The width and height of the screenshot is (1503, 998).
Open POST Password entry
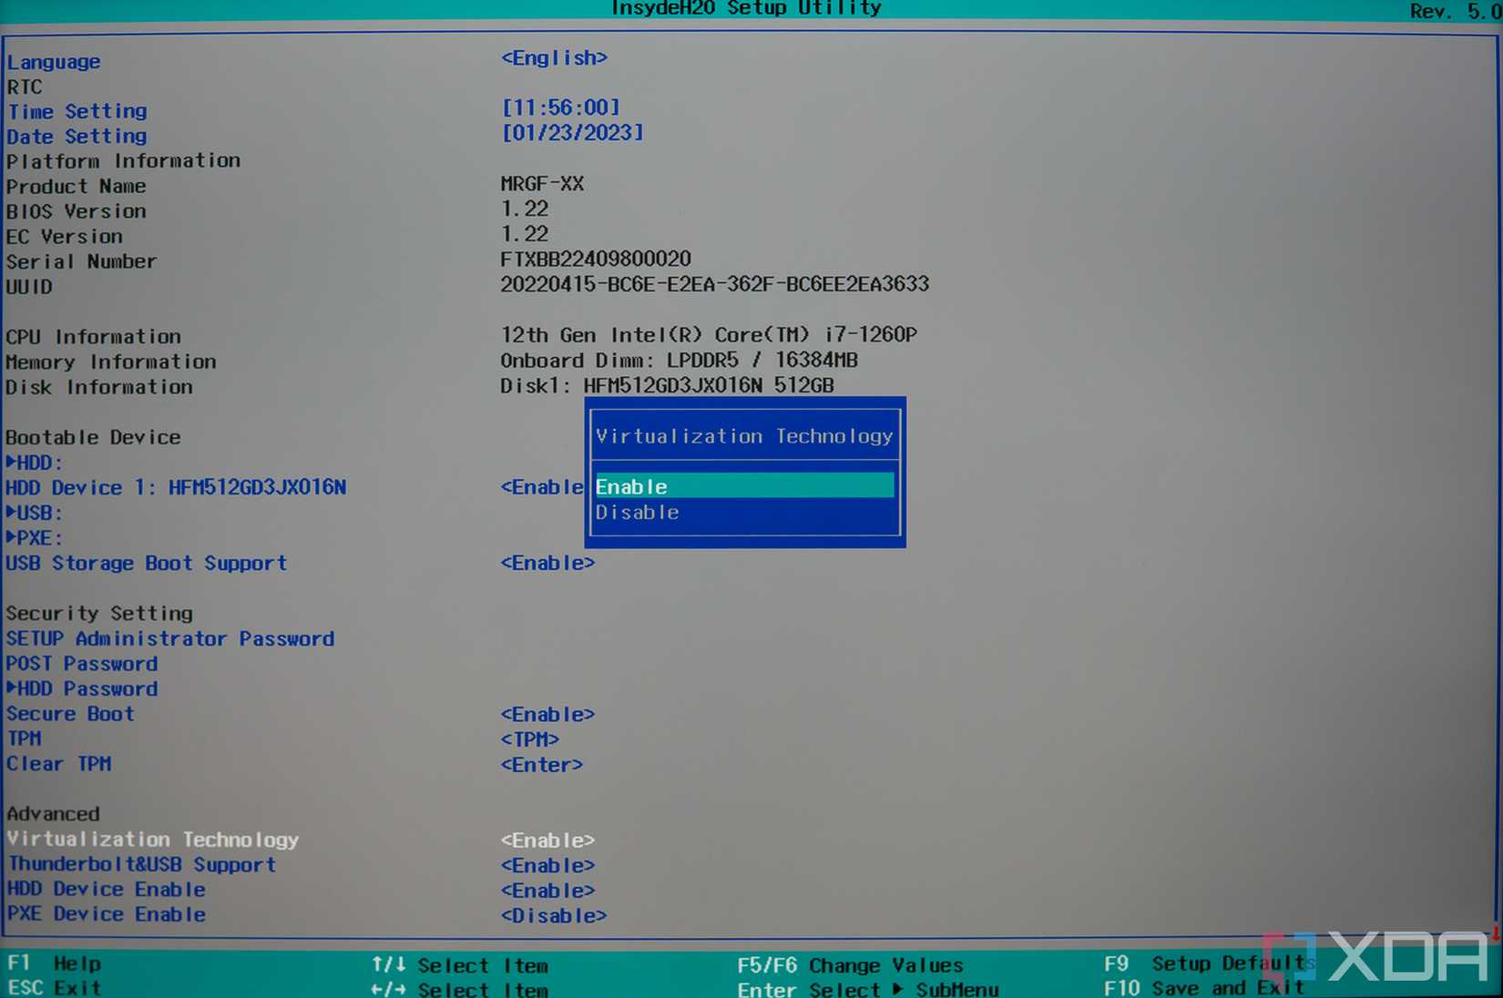81,663
